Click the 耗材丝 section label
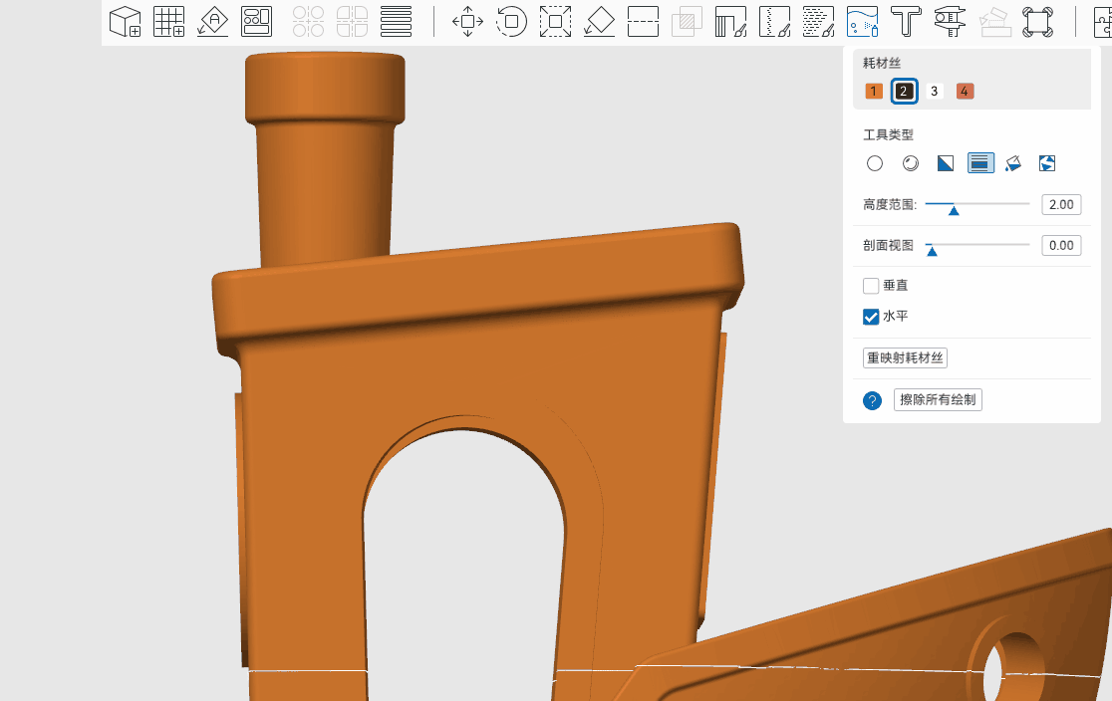This screenshot has height=701, width=1112. 882,63
